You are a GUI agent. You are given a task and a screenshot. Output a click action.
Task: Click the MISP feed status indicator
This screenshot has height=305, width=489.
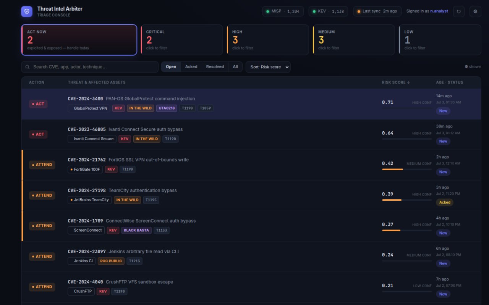[283, 11]
